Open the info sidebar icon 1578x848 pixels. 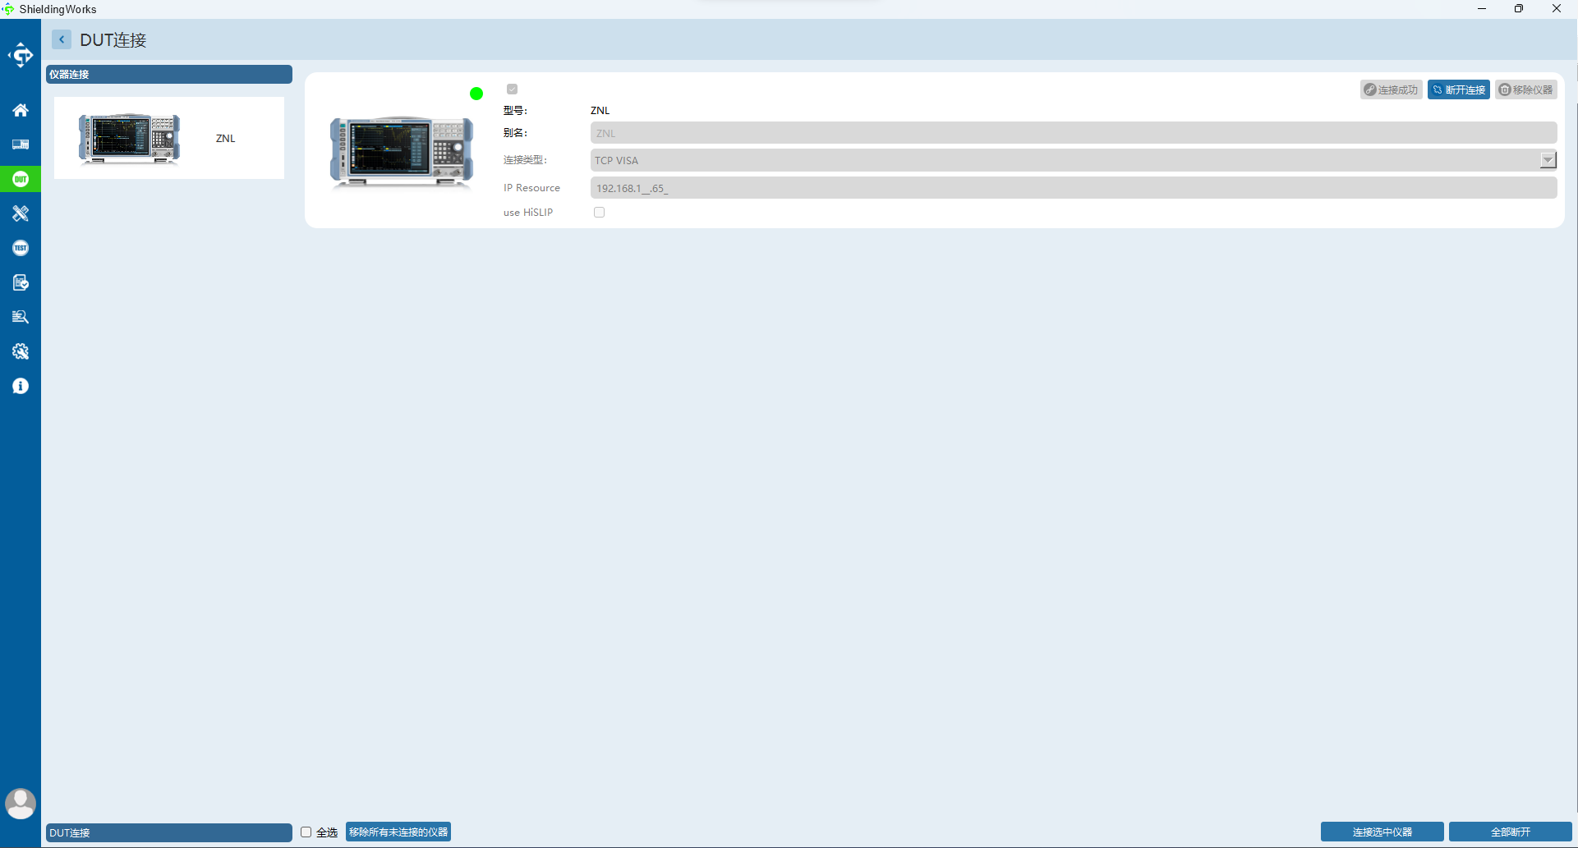21,386
